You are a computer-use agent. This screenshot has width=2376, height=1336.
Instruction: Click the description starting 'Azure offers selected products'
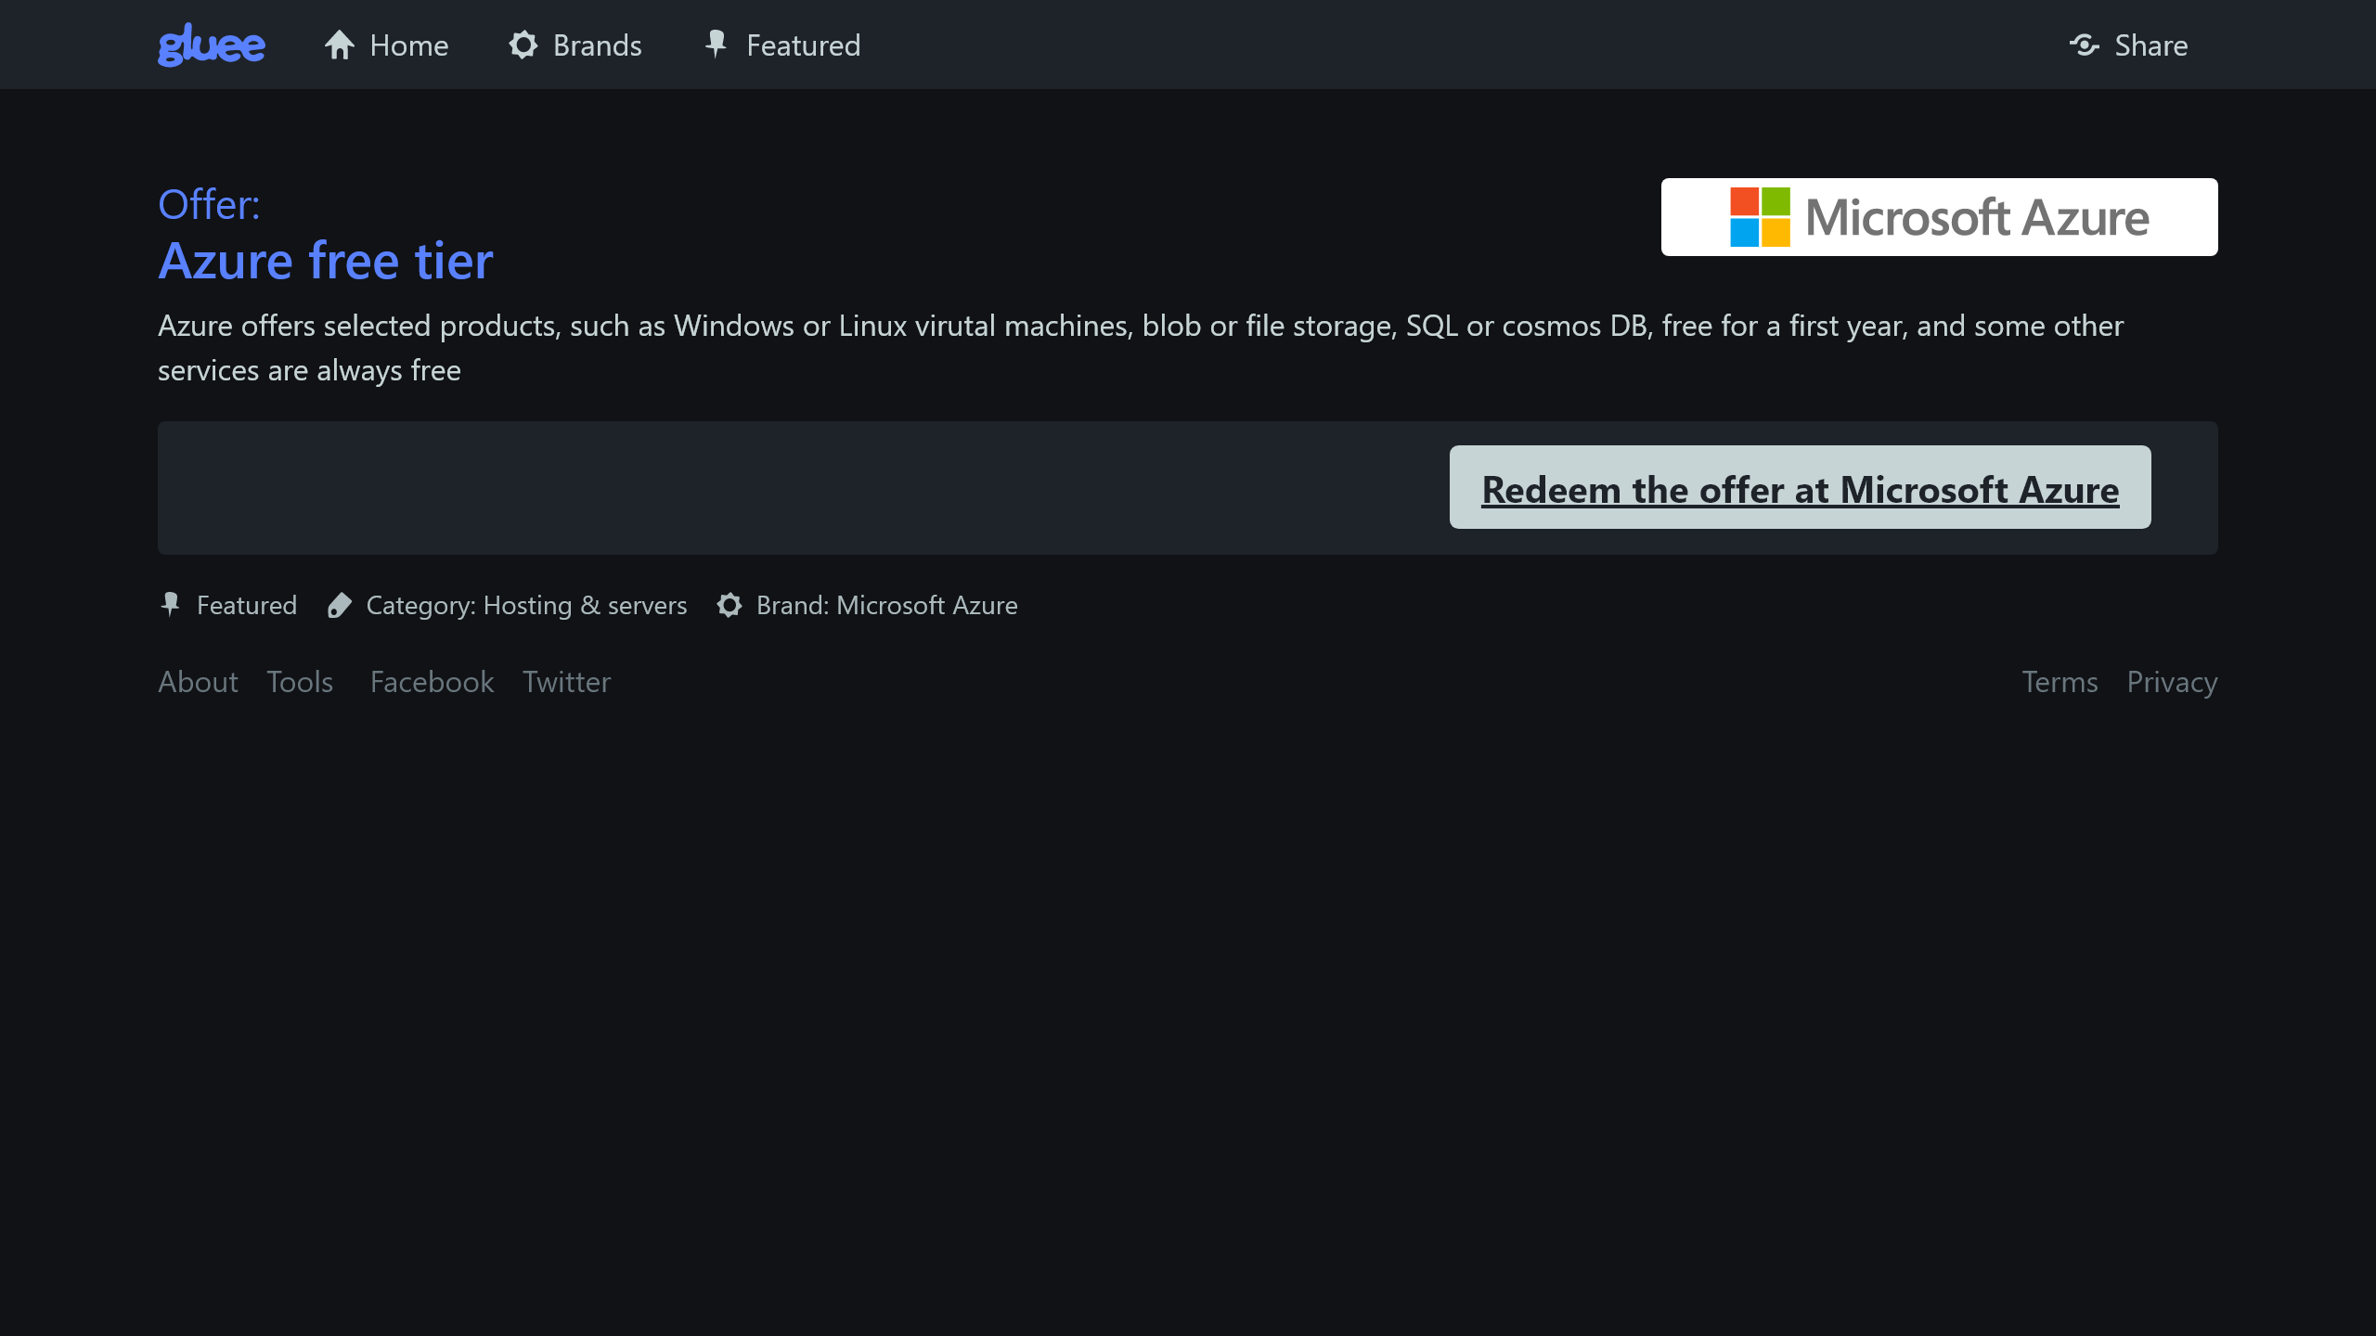(x=1141, y=348)
